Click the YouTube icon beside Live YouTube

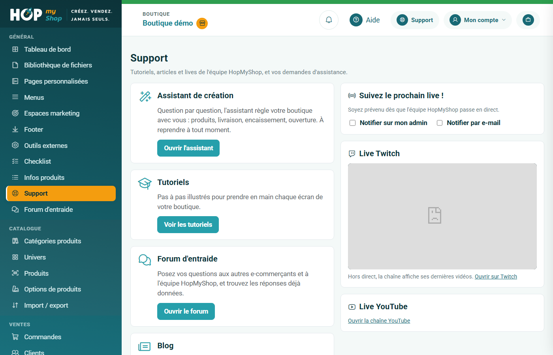[352, 307]
